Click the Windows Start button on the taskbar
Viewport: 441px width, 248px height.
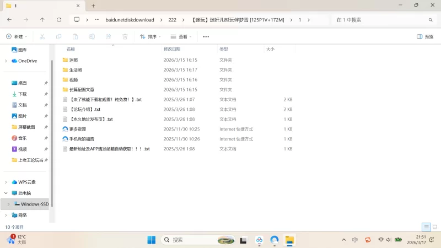151,240
